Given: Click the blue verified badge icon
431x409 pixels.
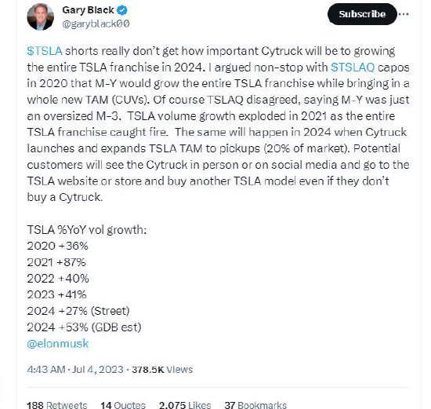Looking at the screenshot, I should pos(122,10).
